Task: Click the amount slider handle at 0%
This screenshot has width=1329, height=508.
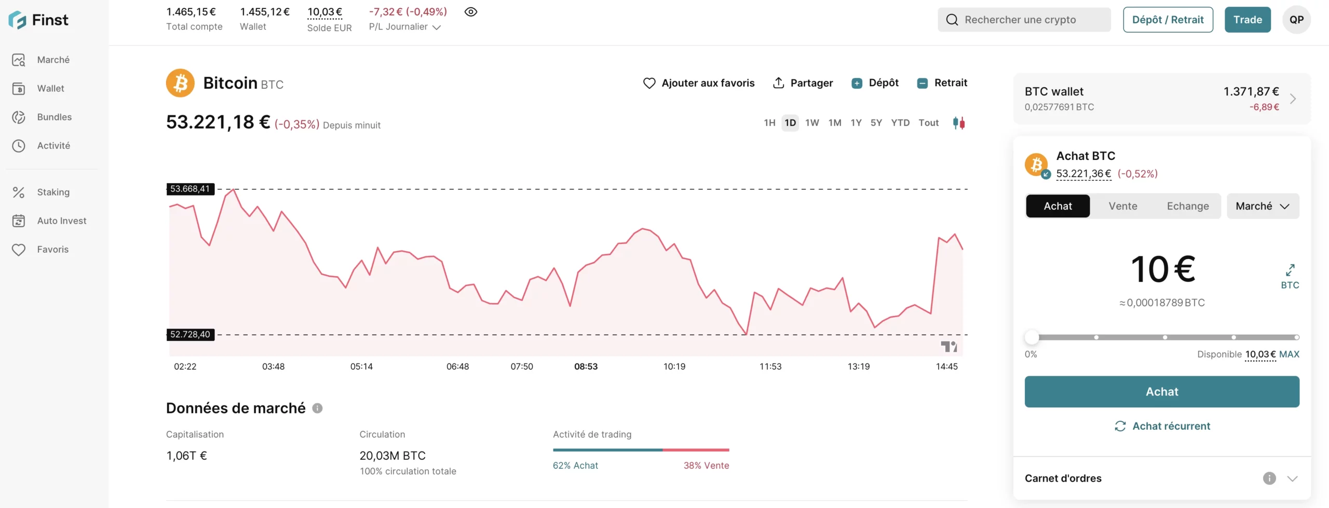Action: 1032,337
